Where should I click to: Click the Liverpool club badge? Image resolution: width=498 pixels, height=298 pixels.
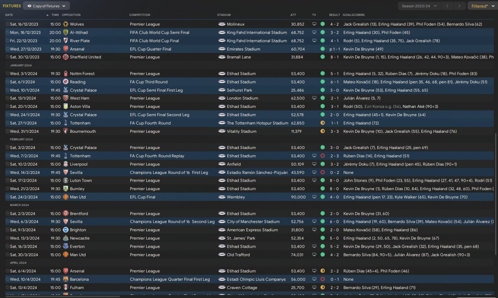tap(66, 164)
